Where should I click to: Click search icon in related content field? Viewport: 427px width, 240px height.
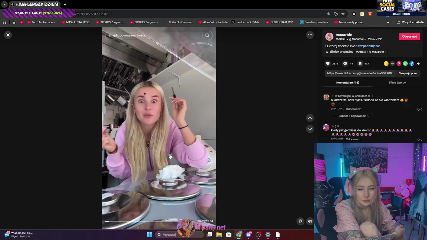pos(207,35)
